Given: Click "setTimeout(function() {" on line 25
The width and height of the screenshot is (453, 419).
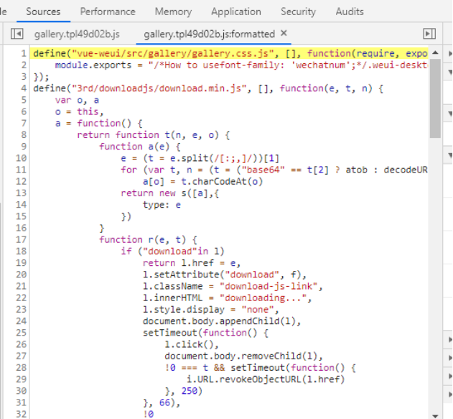Looking at the screenshot, I should pyautogui.click(x=205, y=333).
